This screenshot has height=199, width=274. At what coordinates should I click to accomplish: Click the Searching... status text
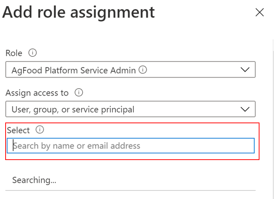(x=34, y=180)
